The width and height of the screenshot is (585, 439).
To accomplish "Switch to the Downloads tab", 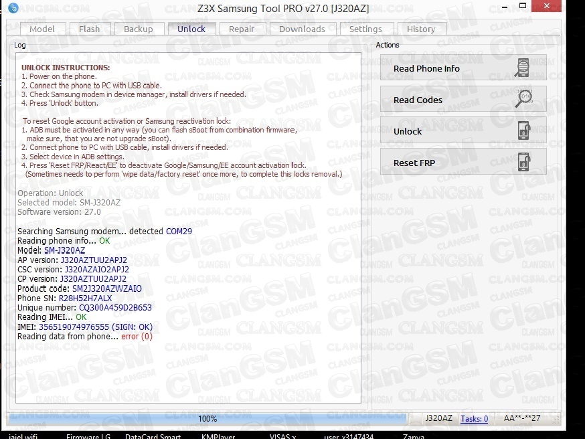I will click(x=303, y=29).
